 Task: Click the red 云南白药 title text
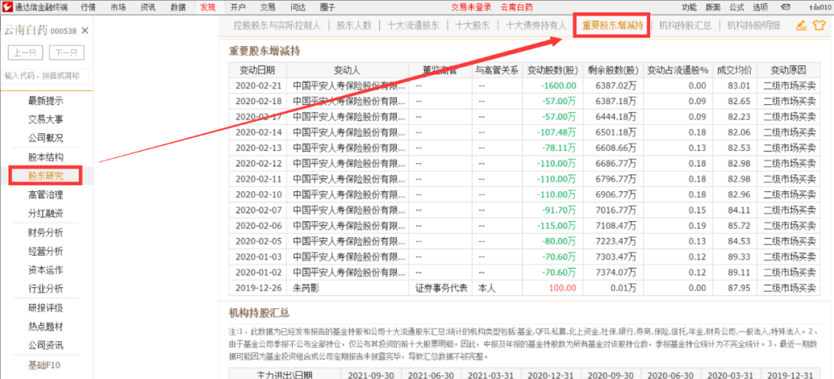point(517,7)
